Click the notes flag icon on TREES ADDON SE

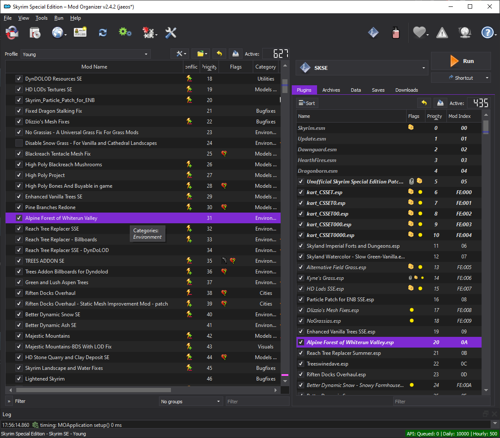point(224,261)
